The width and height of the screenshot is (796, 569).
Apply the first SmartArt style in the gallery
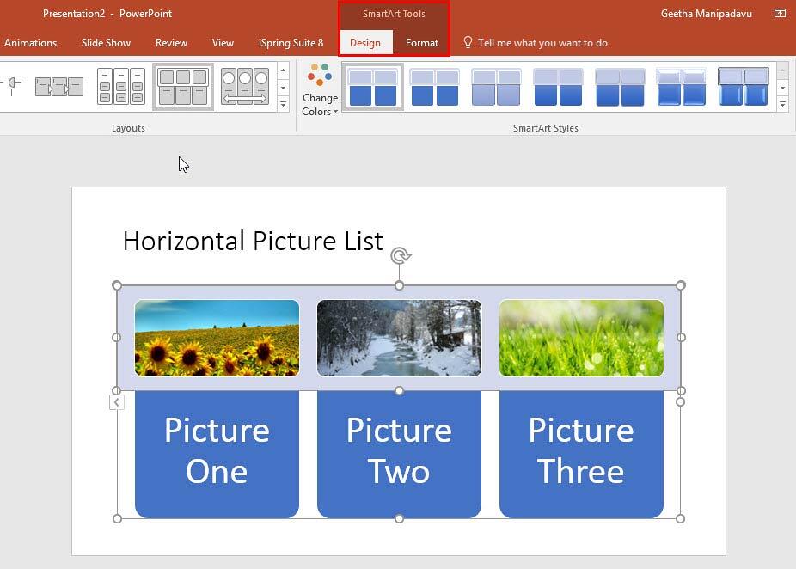(x=371, y=85)
